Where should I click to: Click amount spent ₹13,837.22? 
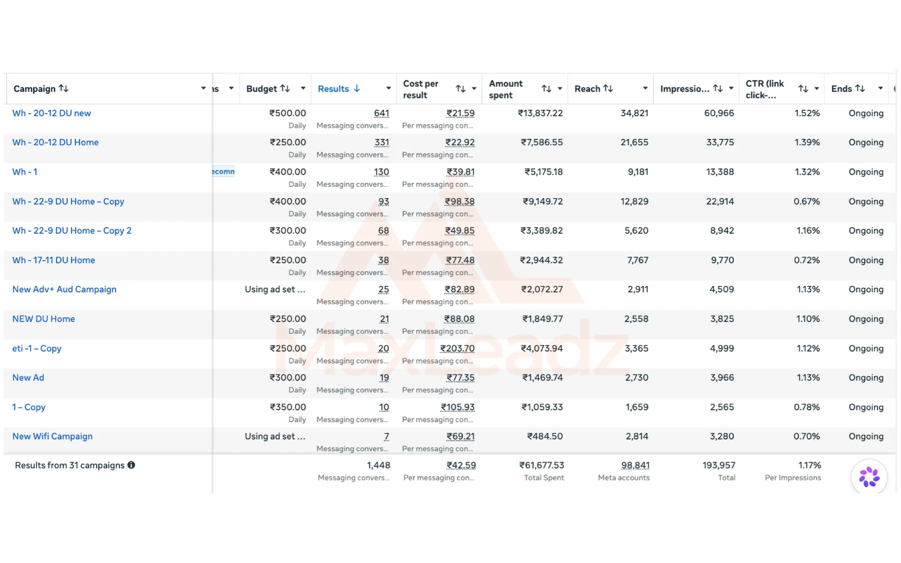coord(540,113)
